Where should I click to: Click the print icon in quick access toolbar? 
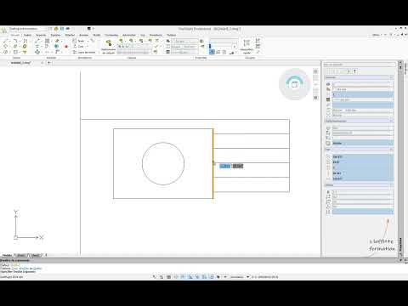click(x=68, y=29)
